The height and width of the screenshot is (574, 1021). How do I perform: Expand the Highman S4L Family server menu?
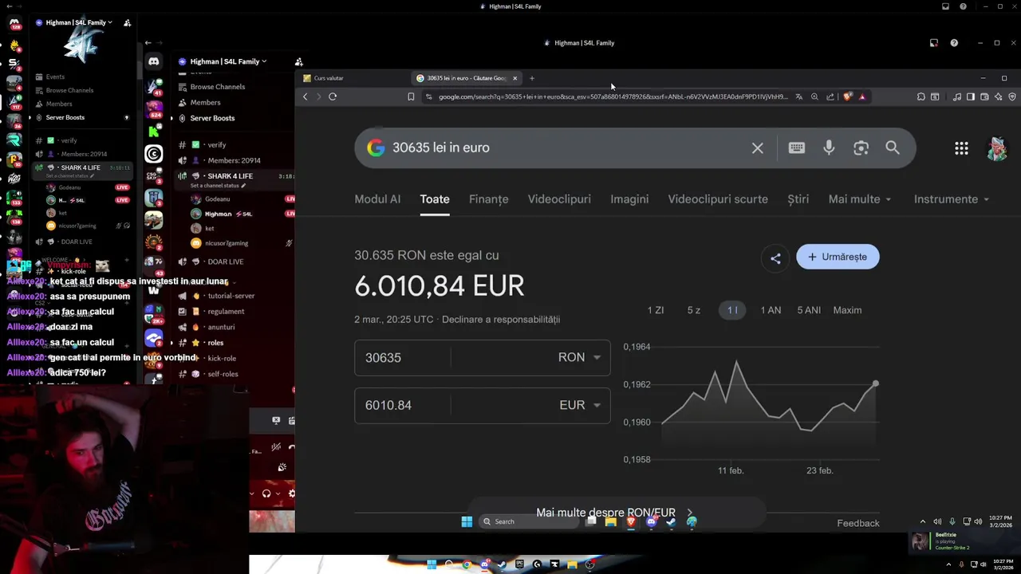point(223,61)
